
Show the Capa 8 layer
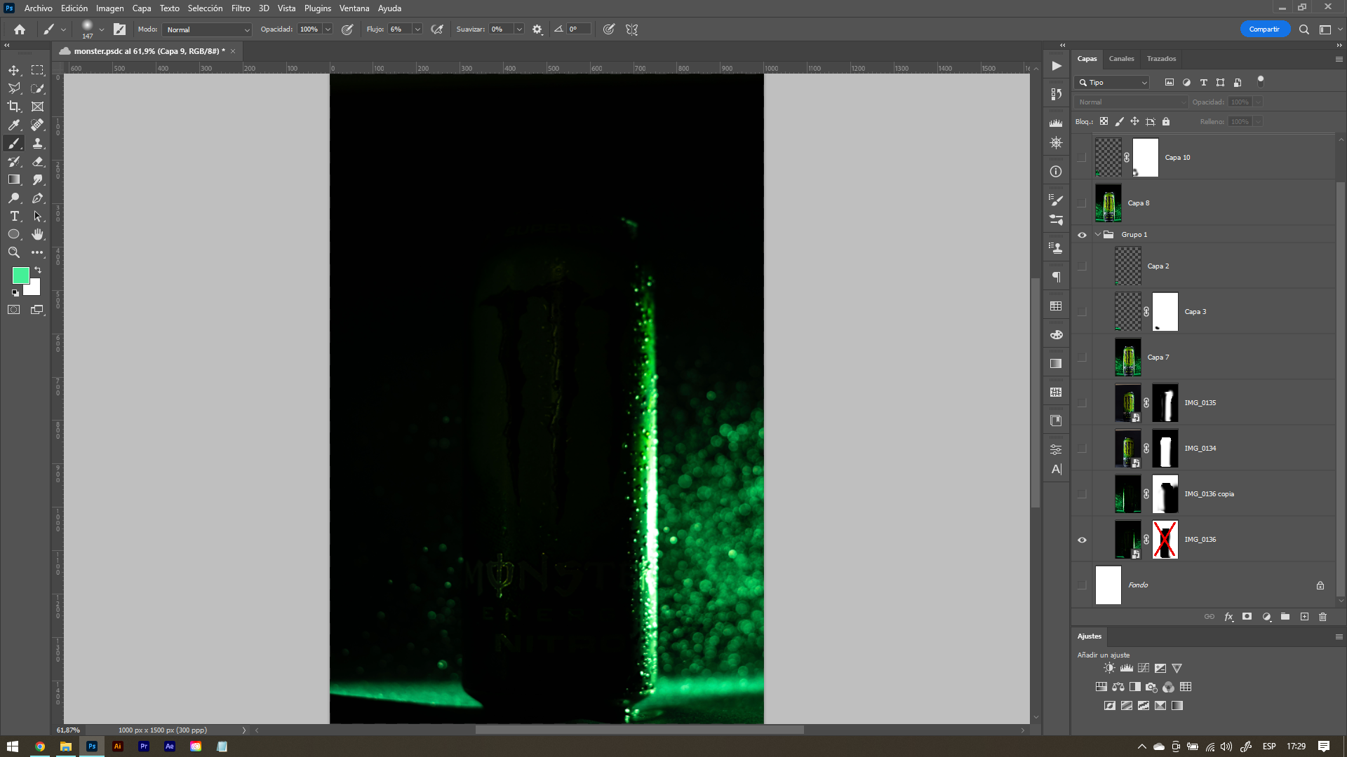(1082, 203)
